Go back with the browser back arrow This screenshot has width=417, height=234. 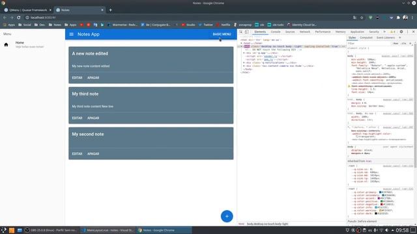point(5,18)
